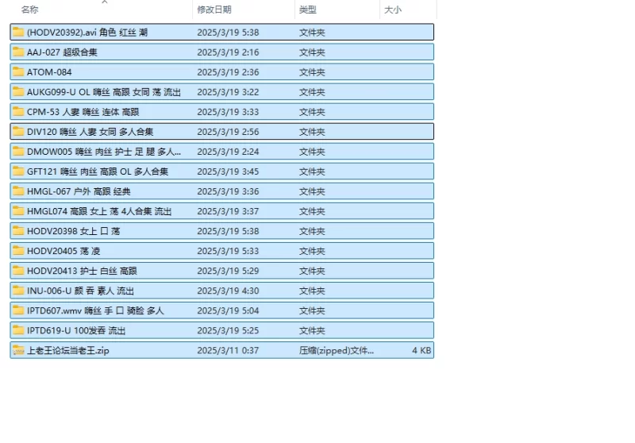Click the HMGL-067 folder icon

(18, 191)
